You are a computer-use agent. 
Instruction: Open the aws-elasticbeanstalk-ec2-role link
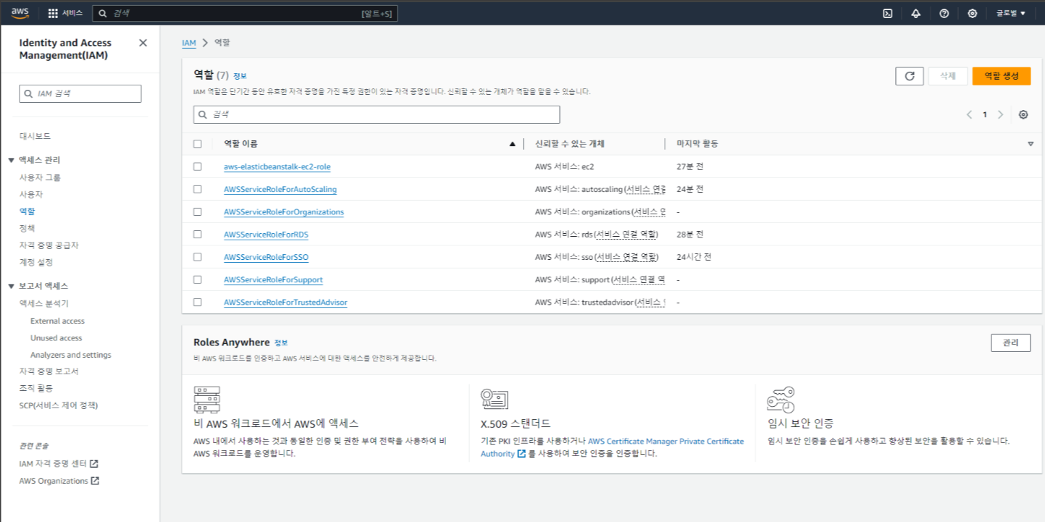277,167
